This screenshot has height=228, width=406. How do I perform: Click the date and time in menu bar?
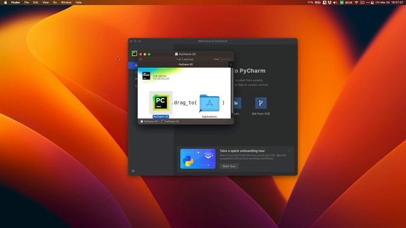coord(389,3)
